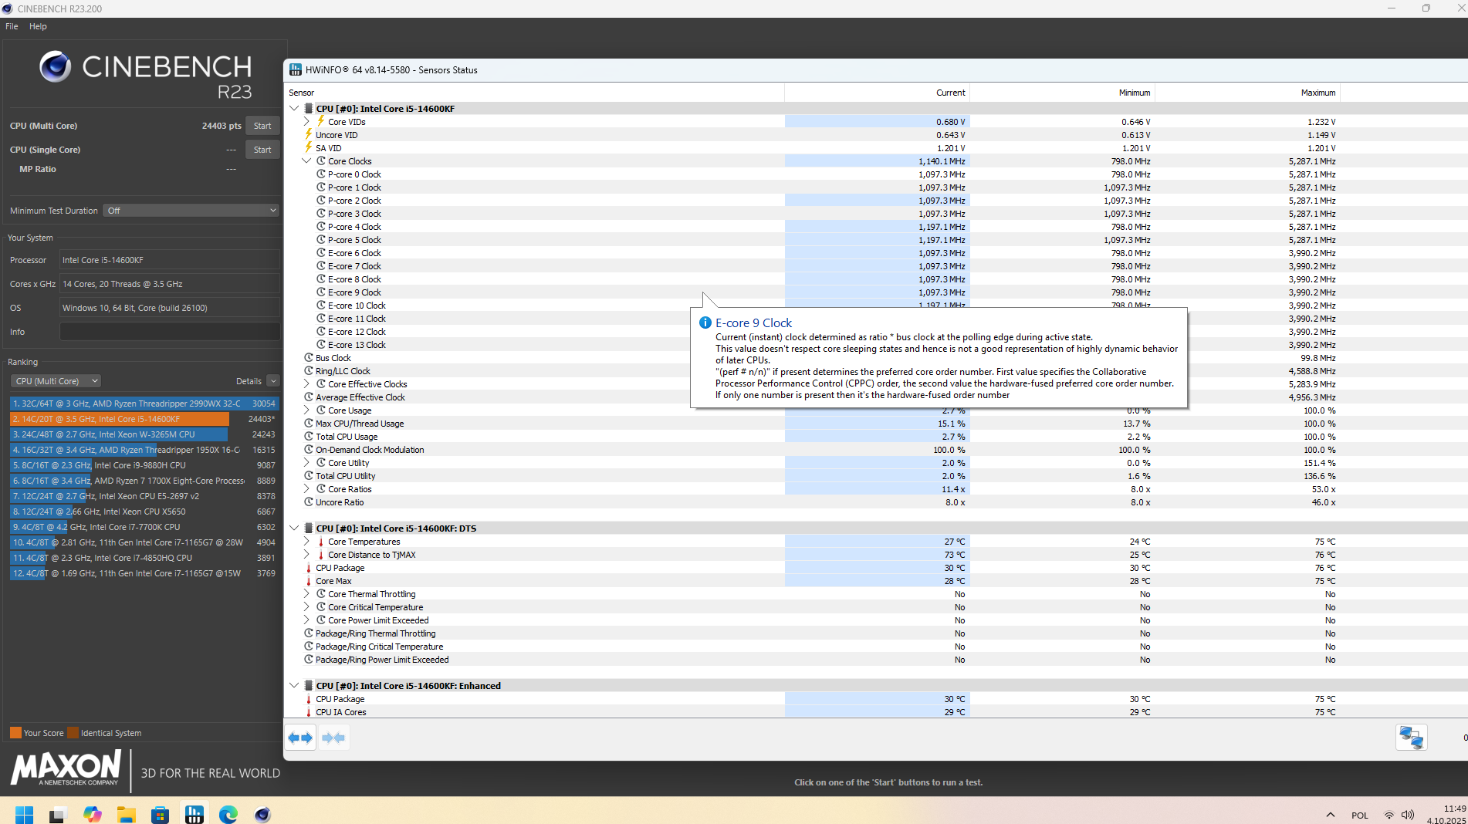
Task: Click the HWiNFO shrink layout arrows icon
Action: (x=333, y=738)
